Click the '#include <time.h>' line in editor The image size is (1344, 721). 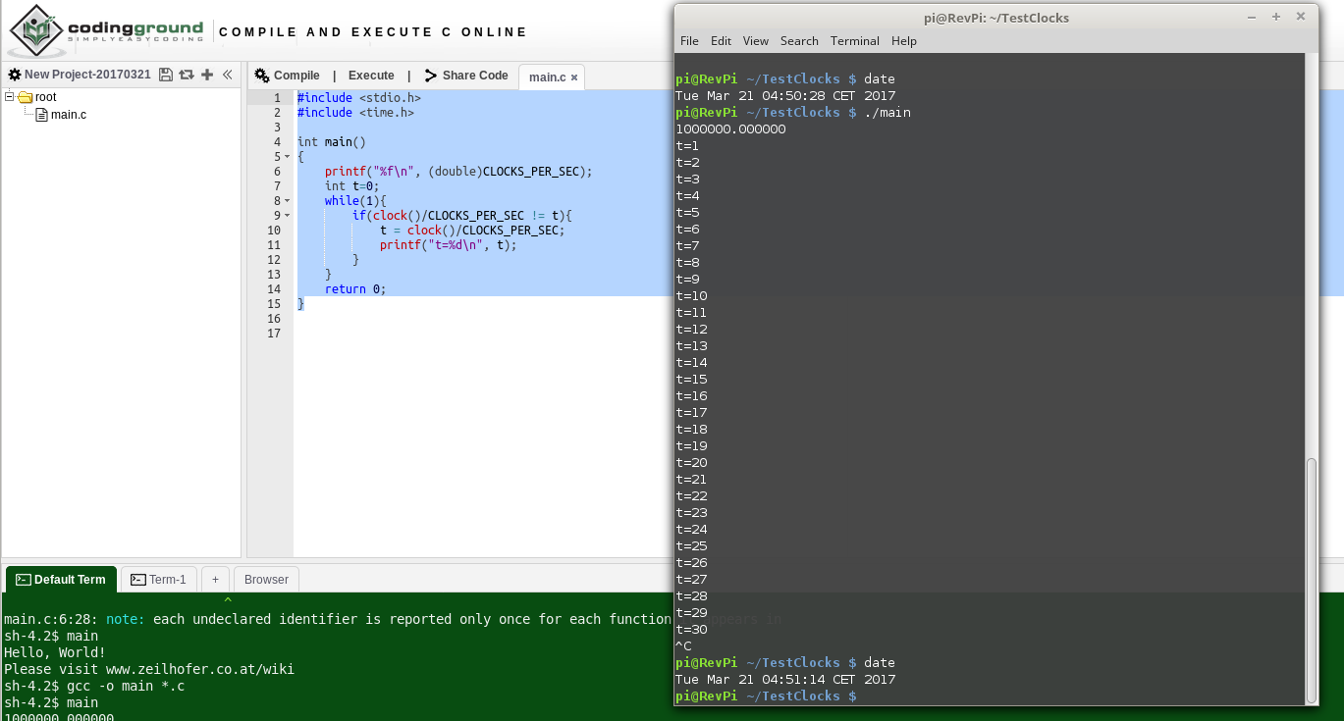[x=355, y=113]
